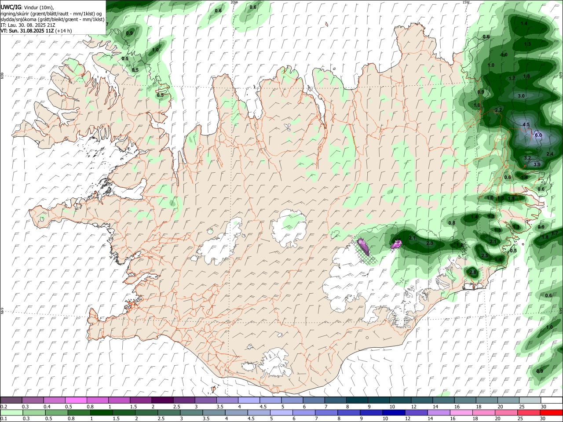Image resolution: width=563 pixels, height=422 pixels.
Task: Click the UWC/IG title in the header box
Action: pos(11,7)
